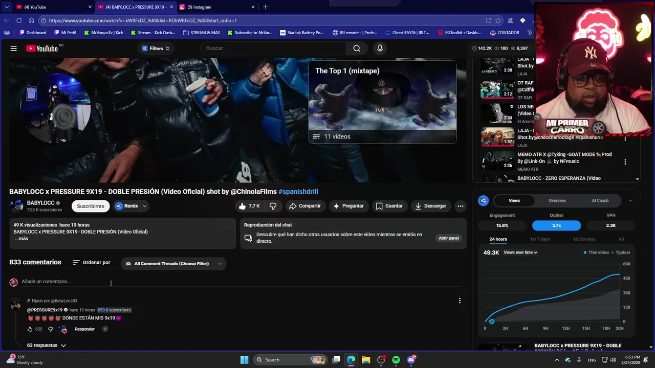Open the Dashboard bookmark
The height and width of the screenshot is (368, 655).
[x=33, y=33]
